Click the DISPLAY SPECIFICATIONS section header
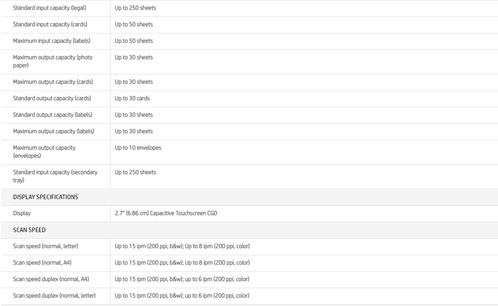 [45, 197]
